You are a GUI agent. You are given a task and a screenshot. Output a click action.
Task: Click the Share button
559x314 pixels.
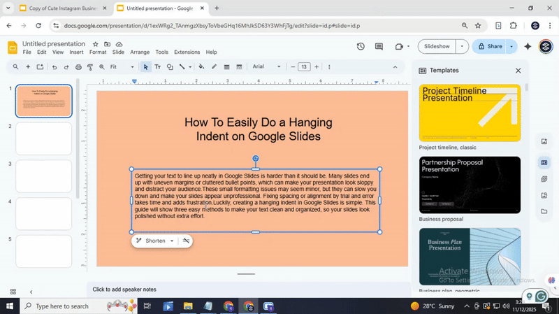click(x=489, y=47)
